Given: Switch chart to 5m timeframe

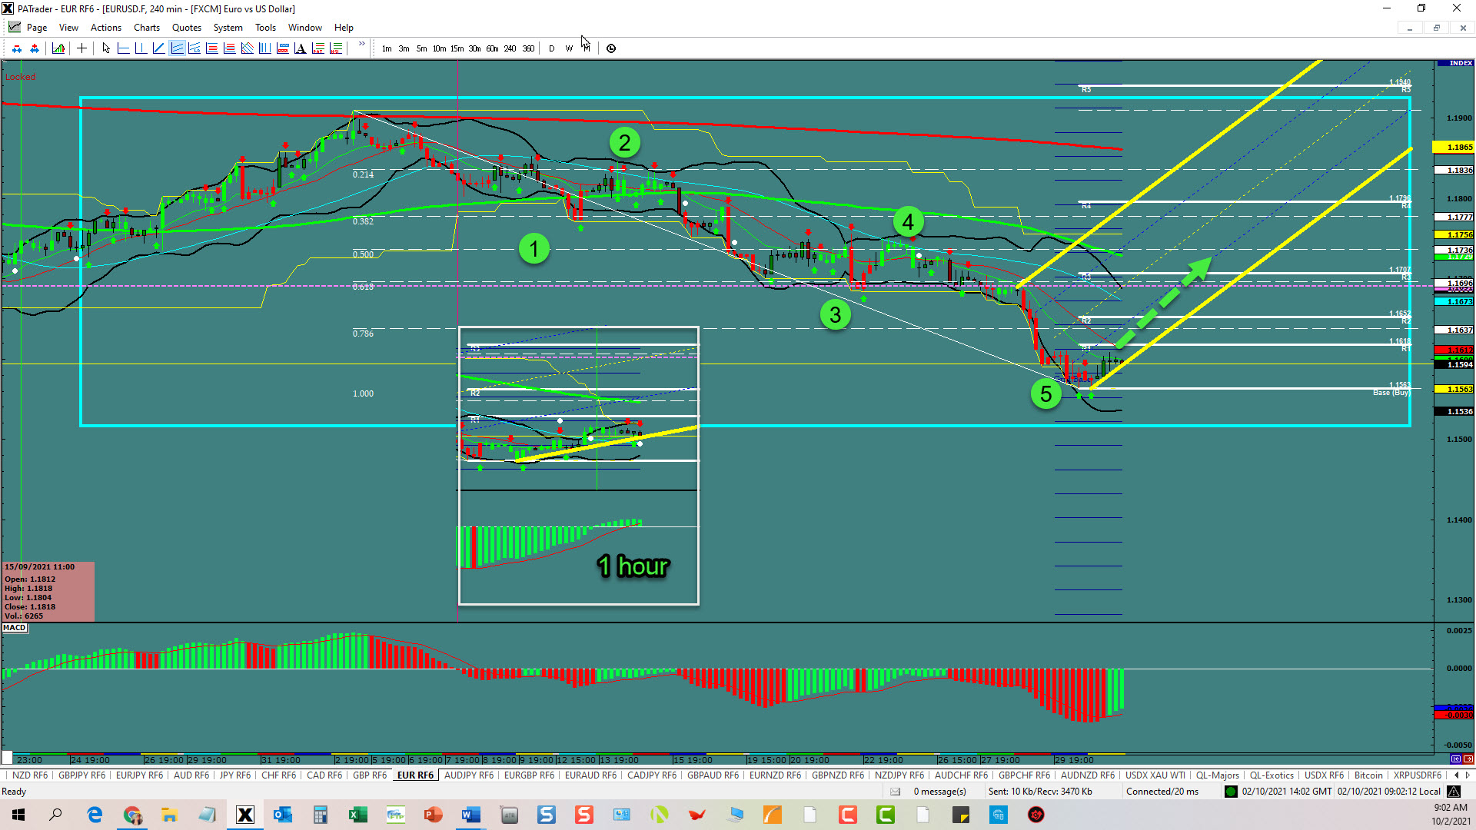Looking at the screenshot, I should 422,48.
